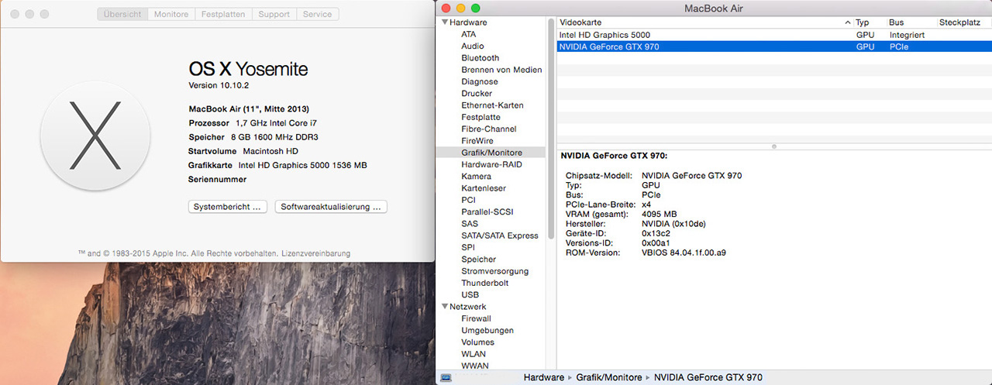This screenshot has height=385, width=992.
Task: Click the pane splitter handle dot
Action: tap(774, 146)
